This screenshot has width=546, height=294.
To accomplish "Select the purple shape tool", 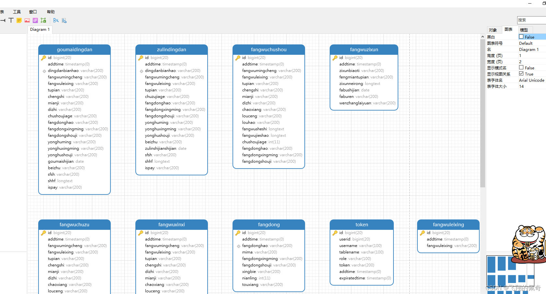I will 35,20.
